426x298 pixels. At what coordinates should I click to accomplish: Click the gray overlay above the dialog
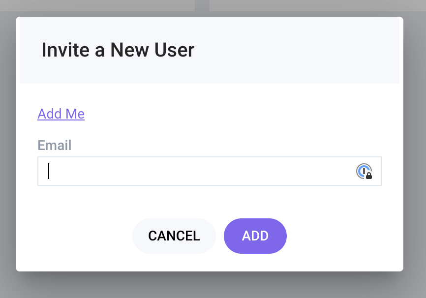[x=98, y=7]
